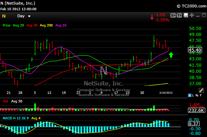Click the yellow Avg 4 MACD label

click(x=36, y=118)
